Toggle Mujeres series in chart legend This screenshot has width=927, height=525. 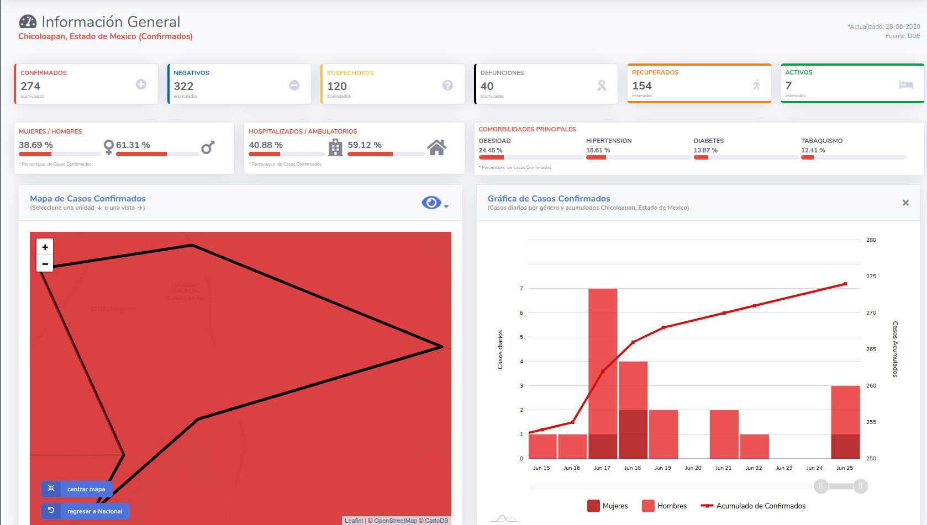pos(608,506)
